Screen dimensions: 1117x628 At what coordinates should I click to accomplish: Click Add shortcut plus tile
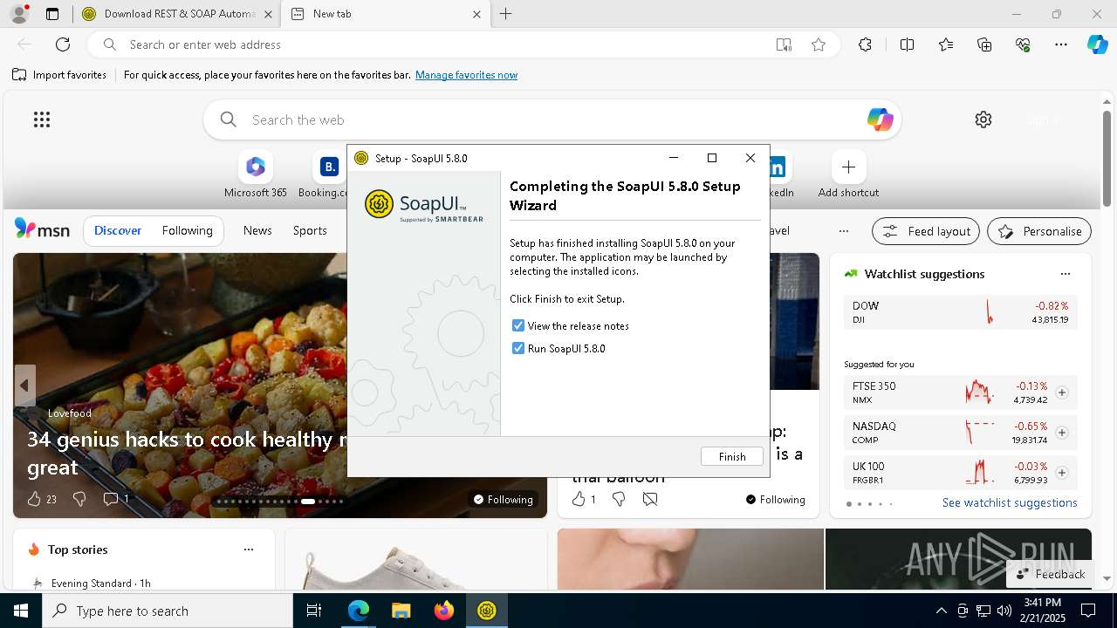tap(848, 175)
